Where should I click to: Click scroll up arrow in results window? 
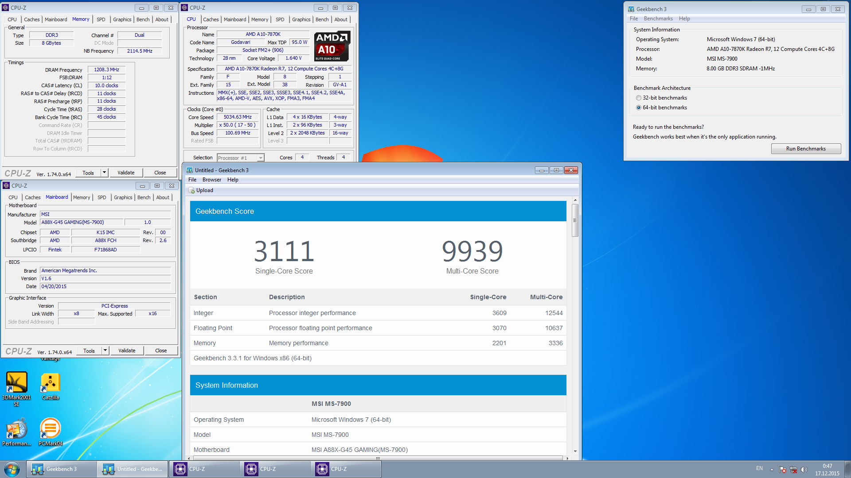pyautogui.click(x=575, y=200)
